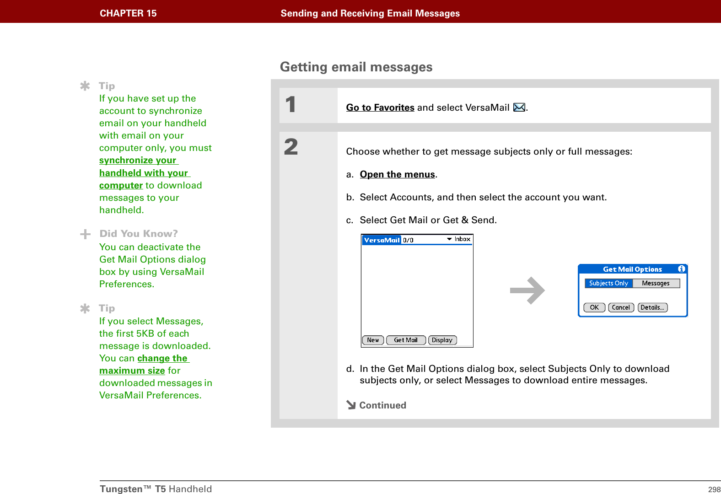Click the page number 298
721x494 pixels.
point(714,489)
